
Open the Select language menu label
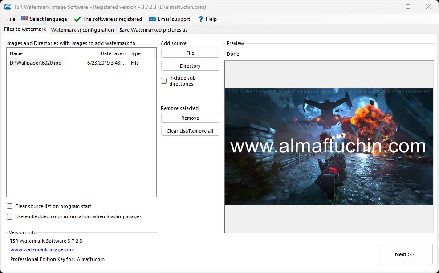tap(49, 19)
